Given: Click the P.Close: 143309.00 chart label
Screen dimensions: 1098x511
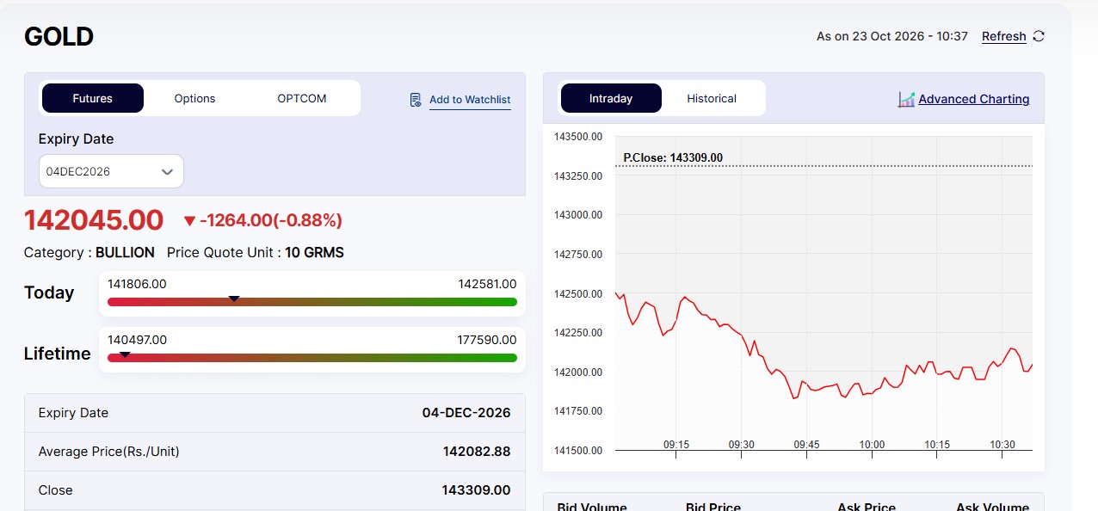Looking at the screenshot, I should point(673,157).
